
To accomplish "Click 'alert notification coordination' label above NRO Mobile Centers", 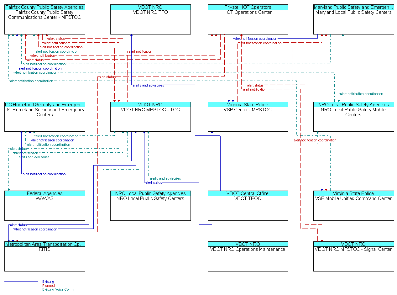I will click(x=362, y=94).
